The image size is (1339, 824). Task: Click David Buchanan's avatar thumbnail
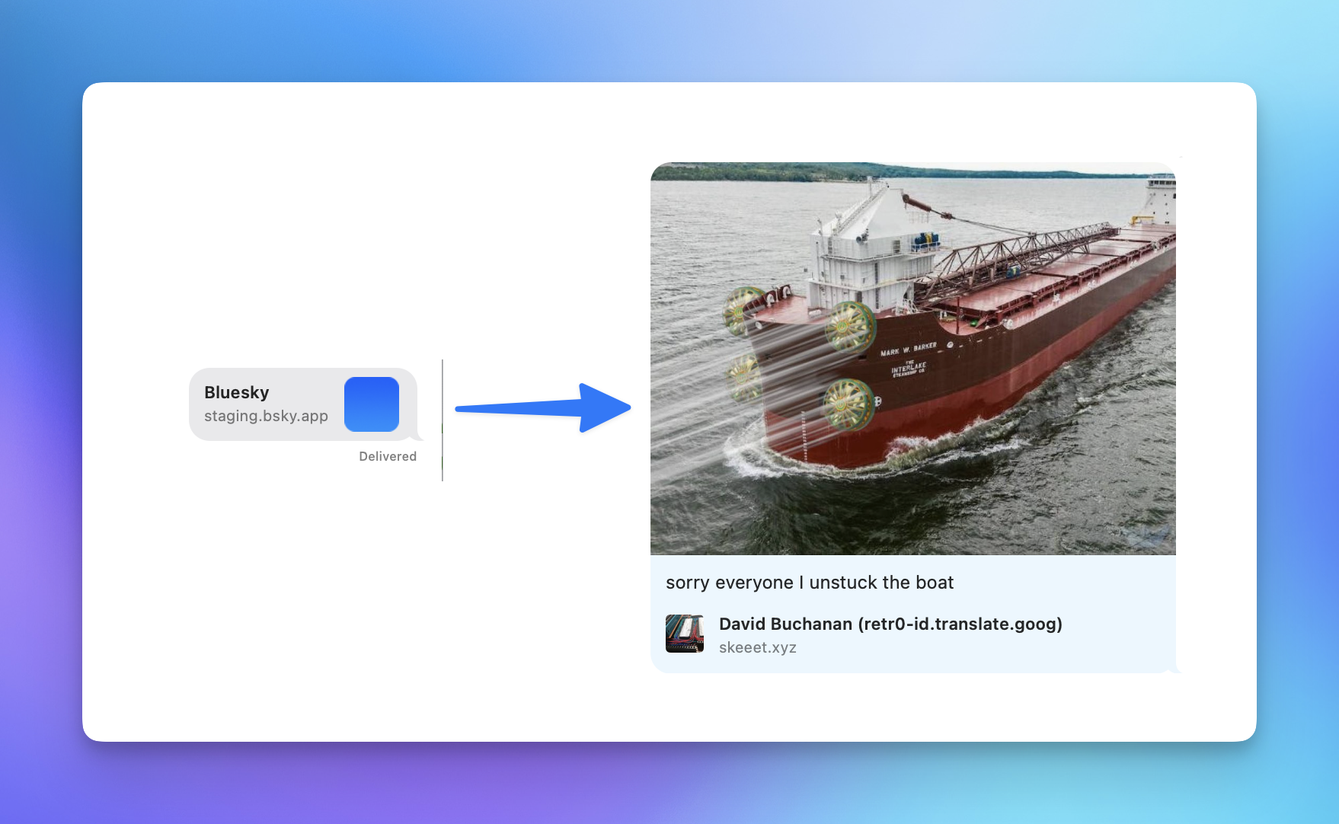point(684,634)
